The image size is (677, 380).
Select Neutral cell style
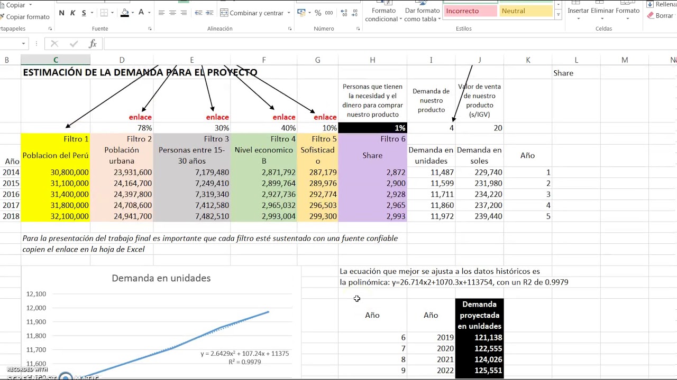(527, 11)
